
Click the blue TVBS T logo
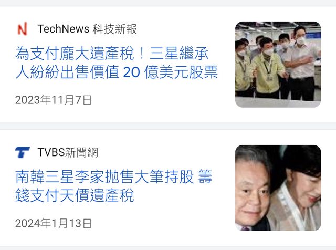[x=22, y=152]
